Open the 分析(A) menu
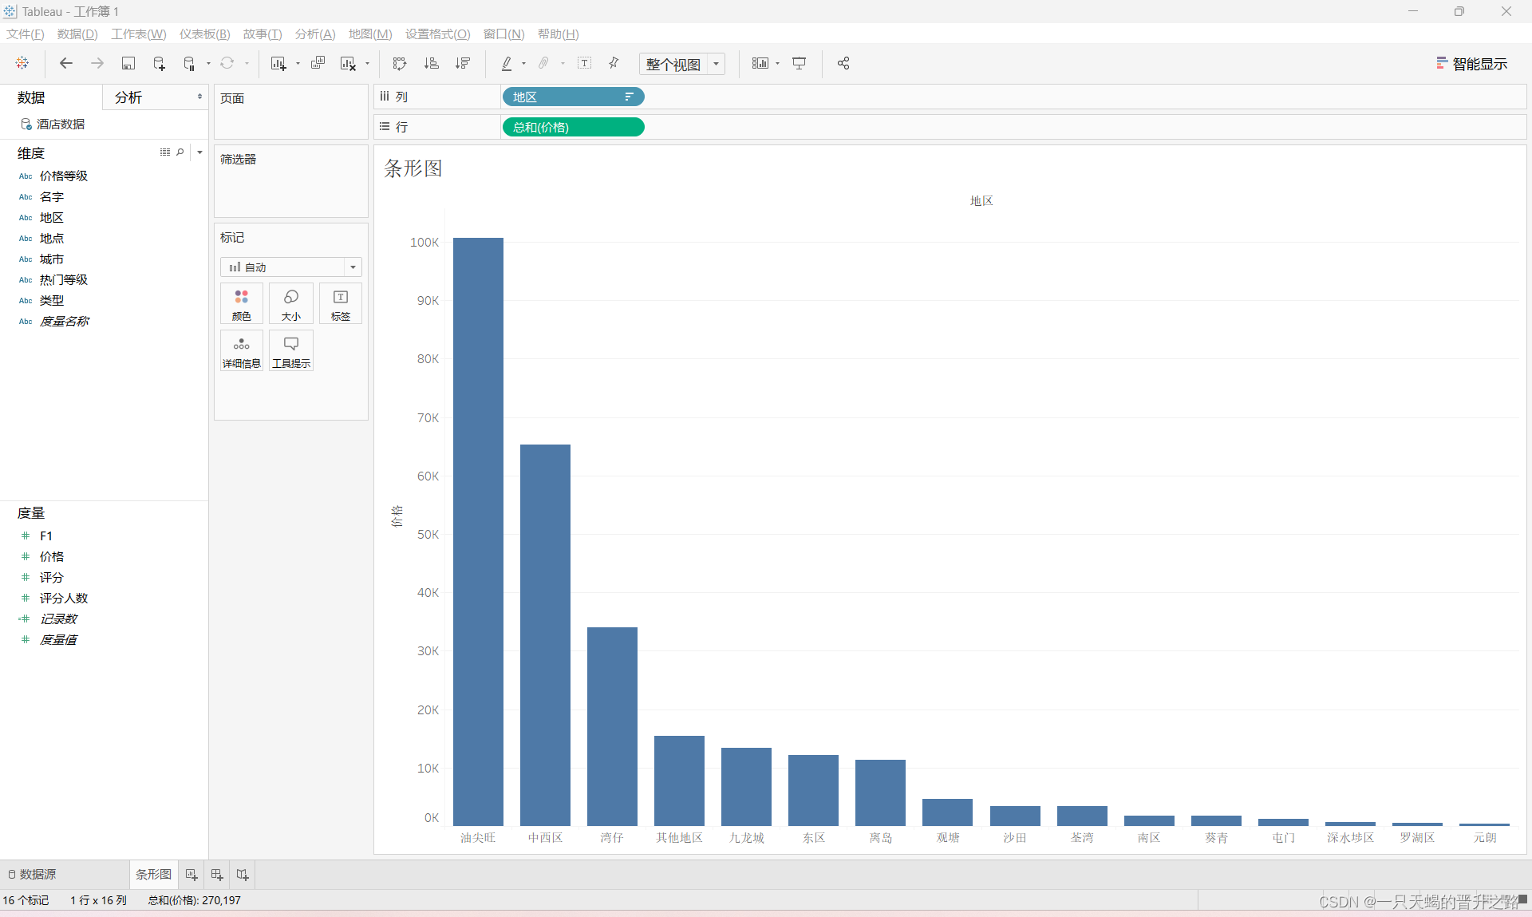The image size is (1532, 917). click(315, 34)
